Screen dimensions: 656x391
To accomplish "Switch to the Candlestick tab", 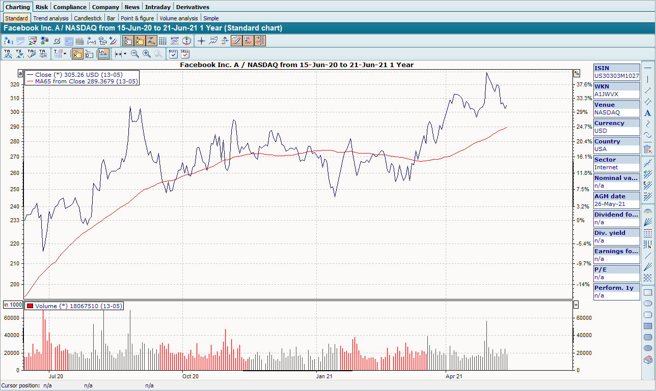I will [x=88, y=18].
